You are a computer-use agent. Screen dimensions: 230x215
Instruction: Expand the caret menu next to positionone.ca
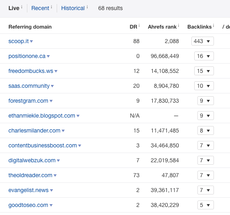pos(48,56)
